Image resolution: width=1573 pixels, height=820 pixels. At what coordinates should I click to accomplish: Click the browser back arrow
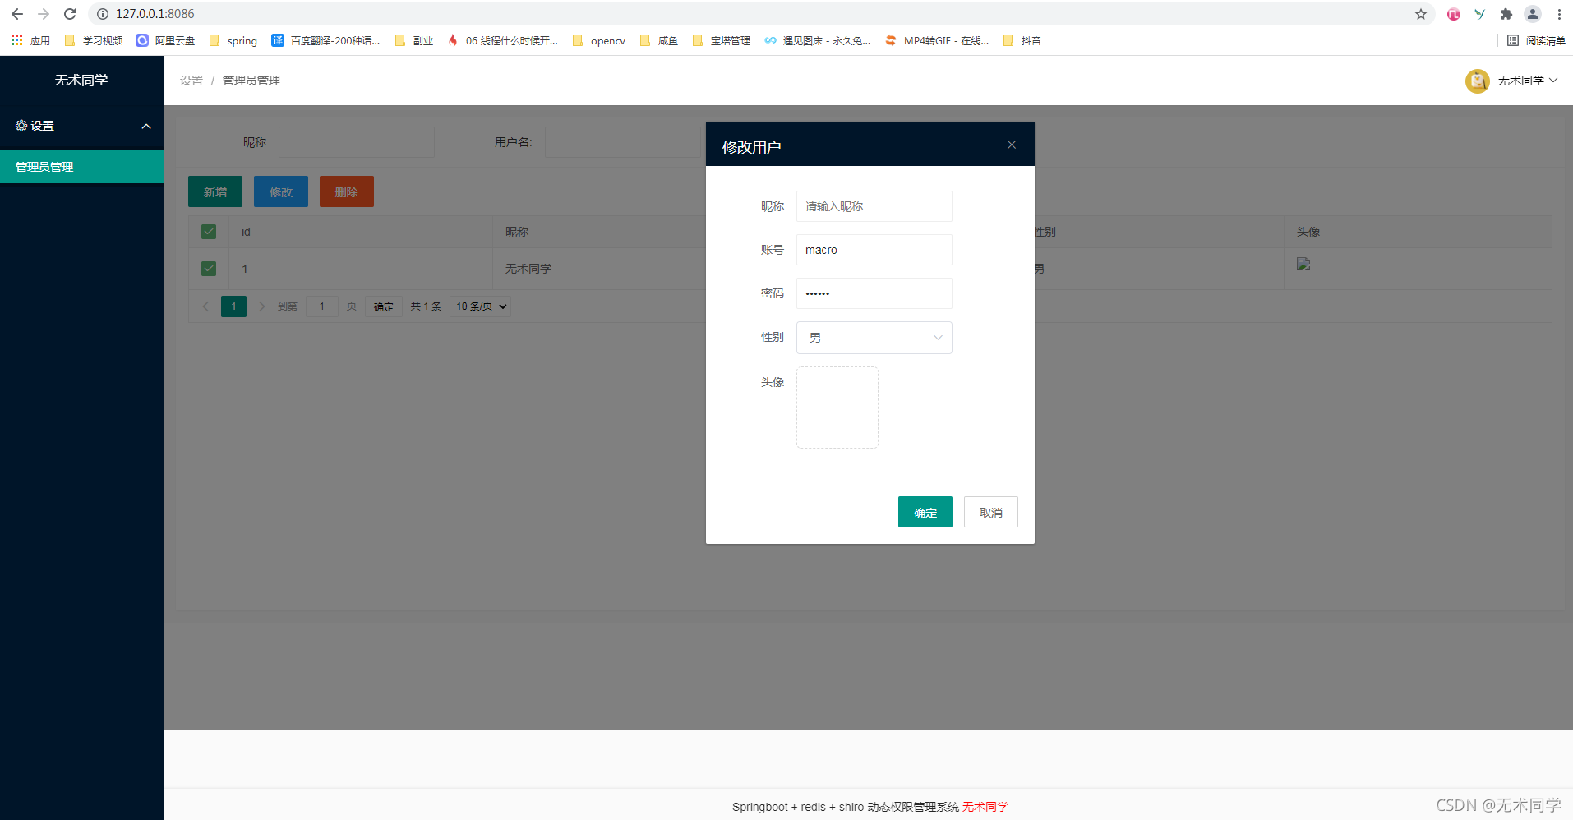tap(17, 14)
